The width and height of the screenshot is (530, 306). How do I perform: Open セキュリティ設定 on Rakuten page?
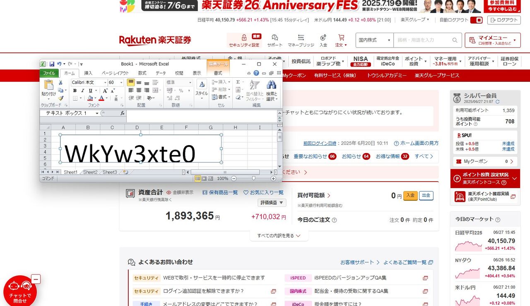pos(244,41)
